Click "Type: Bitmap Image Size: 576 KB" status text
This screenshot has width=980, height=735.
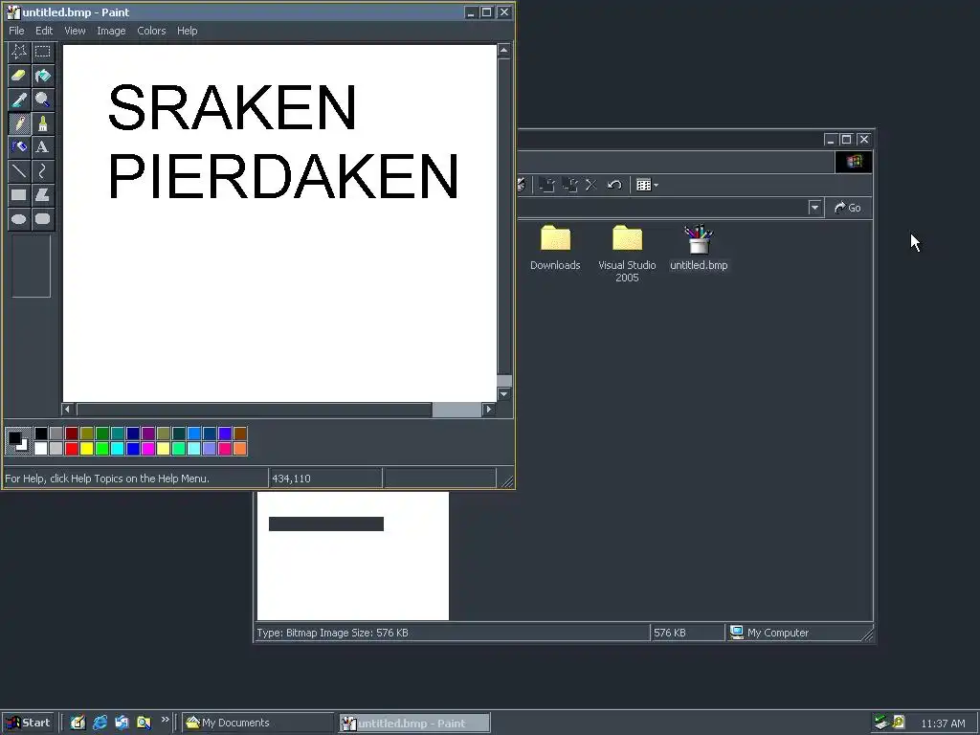pos(332,633)
